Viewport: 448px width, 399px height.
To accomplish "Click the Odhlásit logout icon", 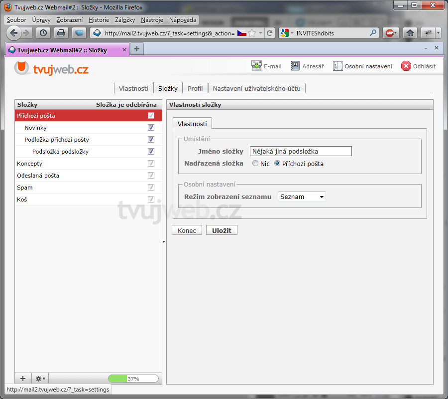I will pos(406,66).
